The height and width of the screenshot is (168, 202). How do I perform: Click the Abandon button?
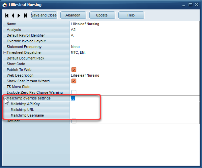73,15
